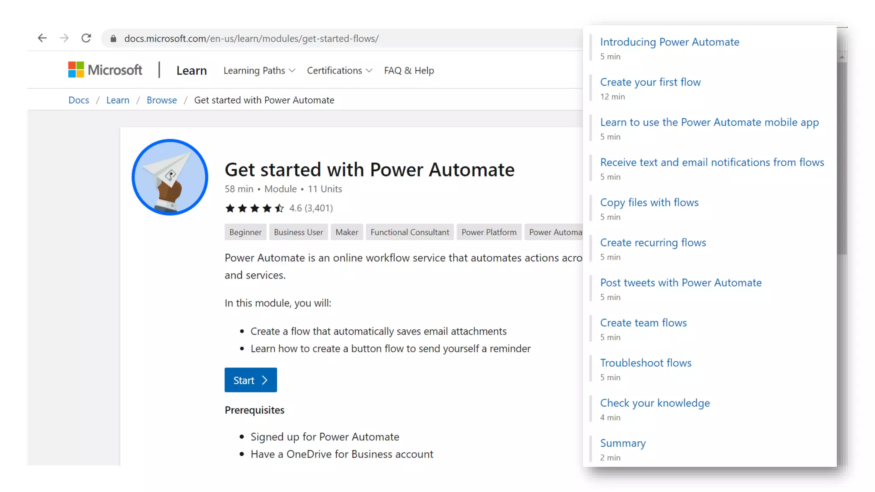Click the star rating icons
This screenshot has width=875, height=492.
pos(255,208)
